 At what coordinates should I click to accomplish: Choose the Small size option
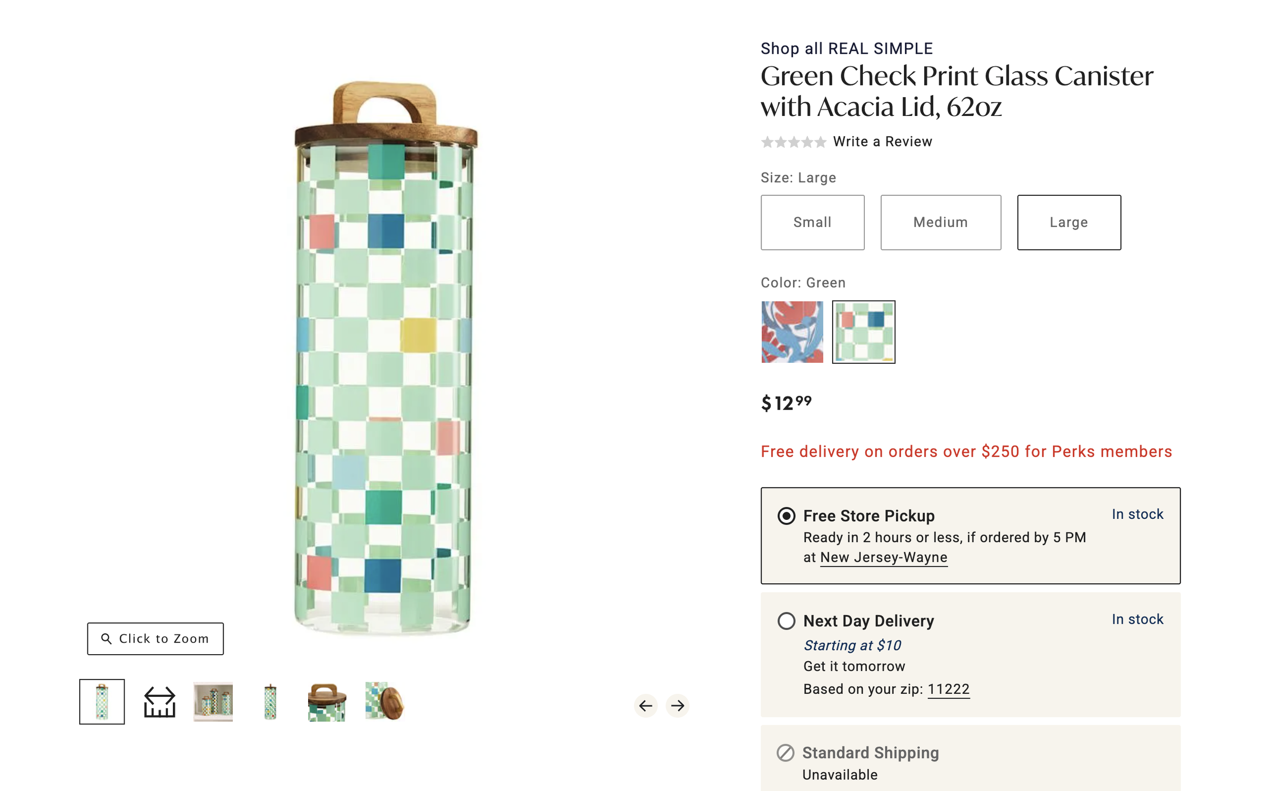[x=812, y=222]
